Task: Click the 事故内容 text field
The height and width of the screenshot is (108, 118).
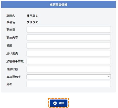Action: tap(69, 37)
